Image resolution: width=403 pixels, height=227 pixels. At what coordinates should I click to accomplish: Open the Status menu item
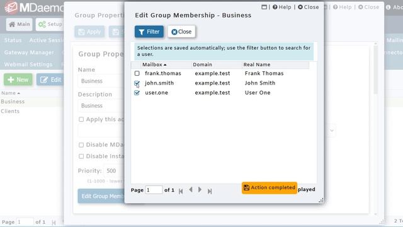[13, 40]
